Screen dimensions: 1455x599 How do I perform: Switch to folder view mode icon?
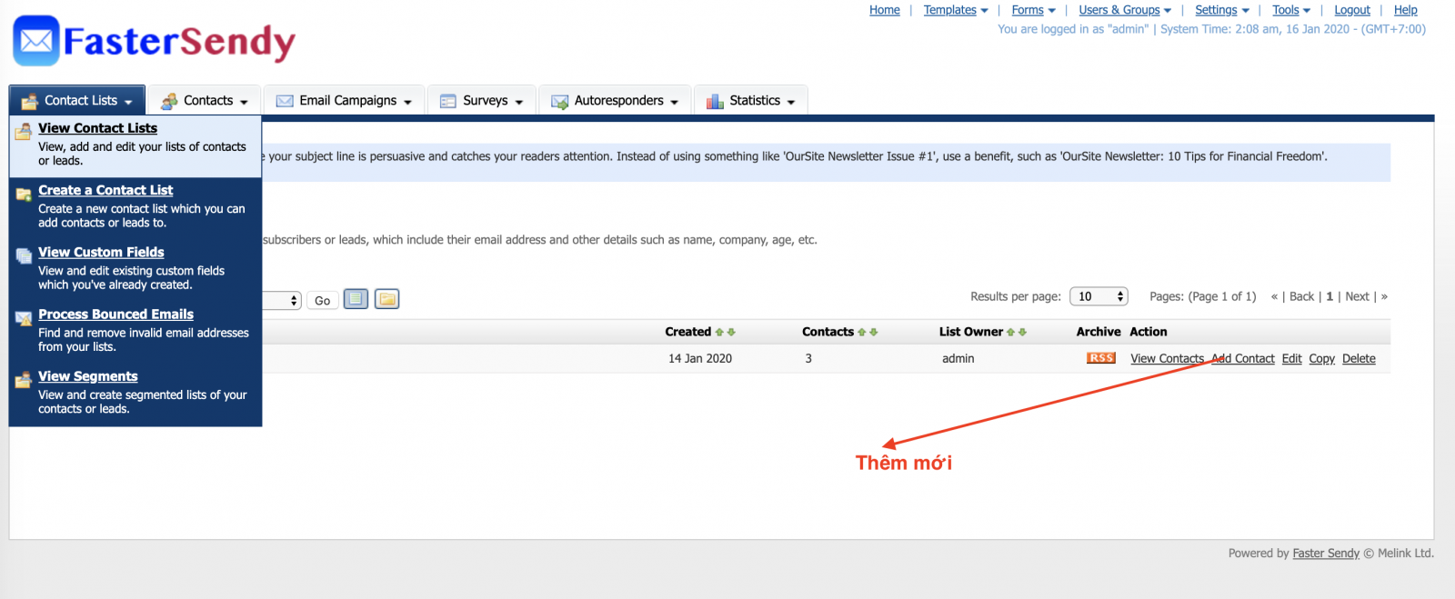coord(387,299)
